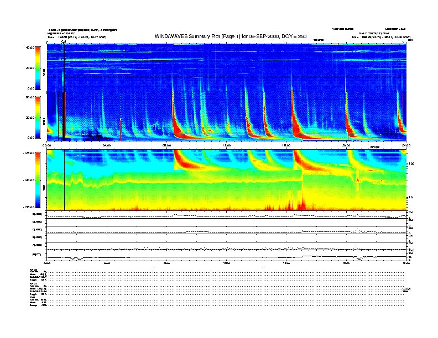
Task: Click the black calibration bar in RAD2 spectrogram
Action: click(x=64, y=67)
